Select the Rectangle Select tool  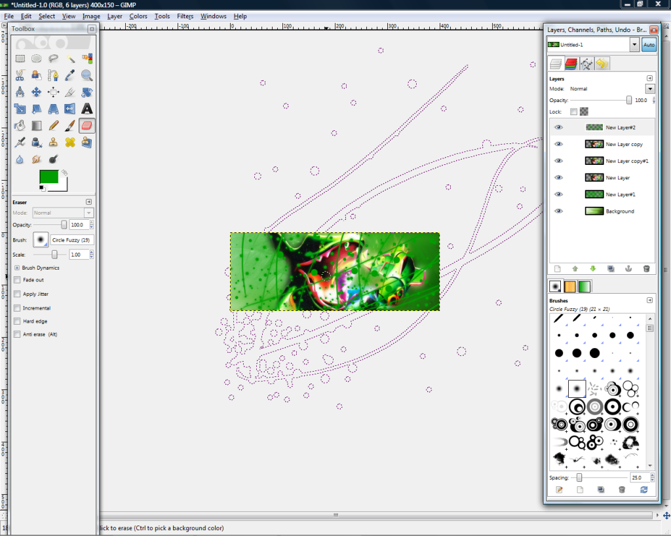(x=20, y=58)
